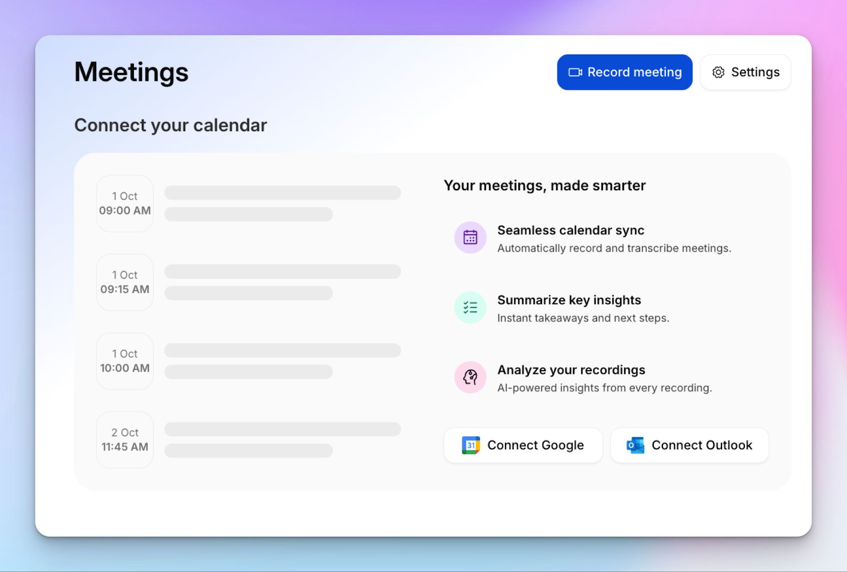Click the gear icon beside Settings
Viewport: 847px width, 572px height.
click(718, 72)
